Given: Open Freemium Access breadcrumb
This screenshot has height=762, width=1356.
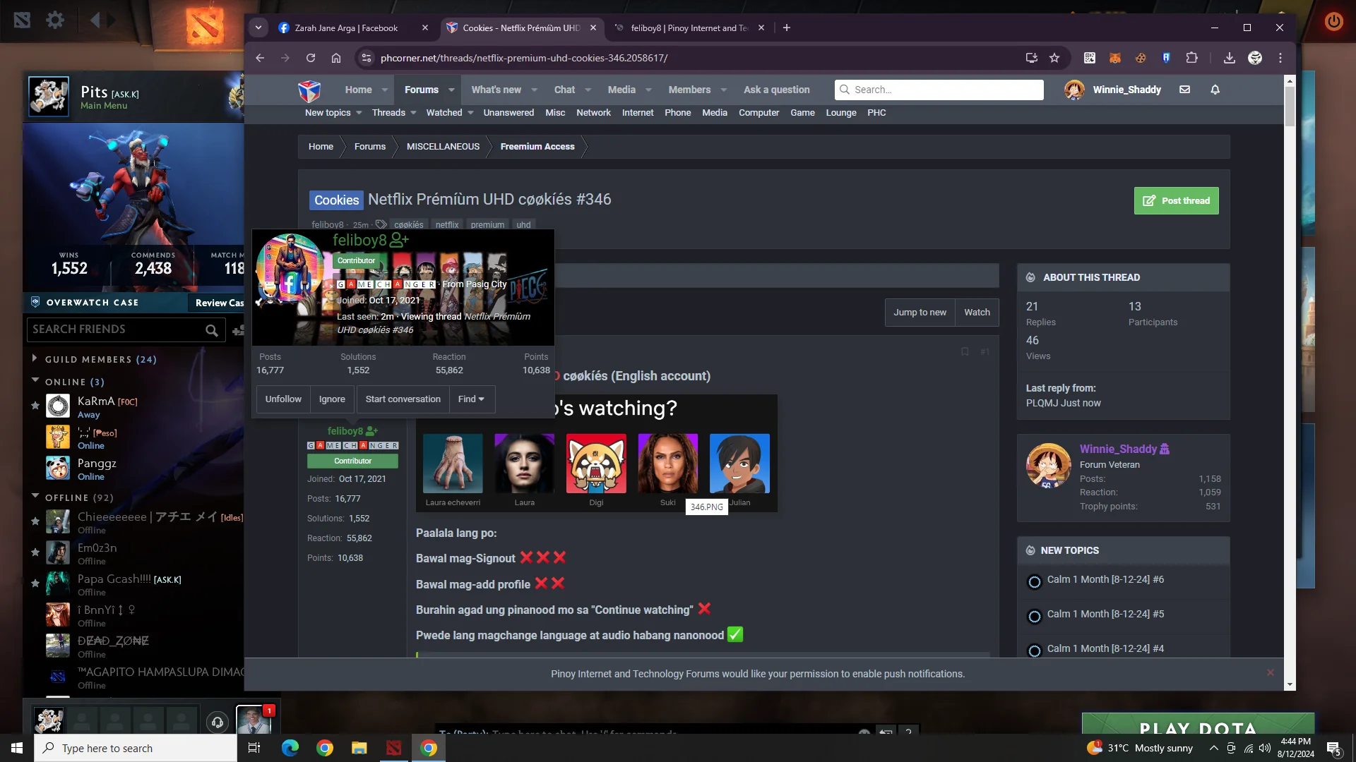Looking at the screenshot, I should [x=537, y=147].
